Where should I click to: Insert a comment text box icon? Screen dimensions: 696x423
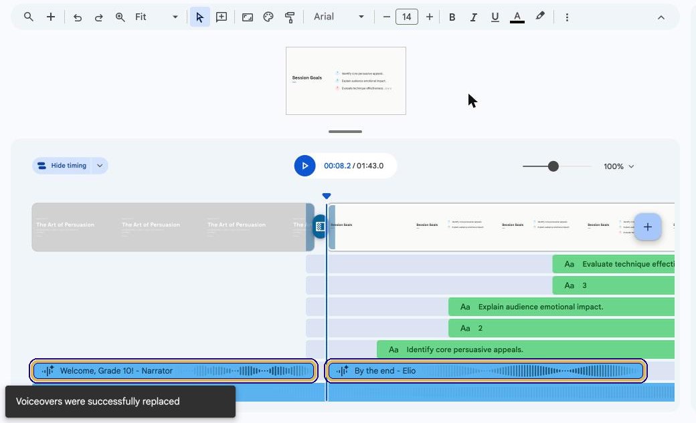coord(221,17)
